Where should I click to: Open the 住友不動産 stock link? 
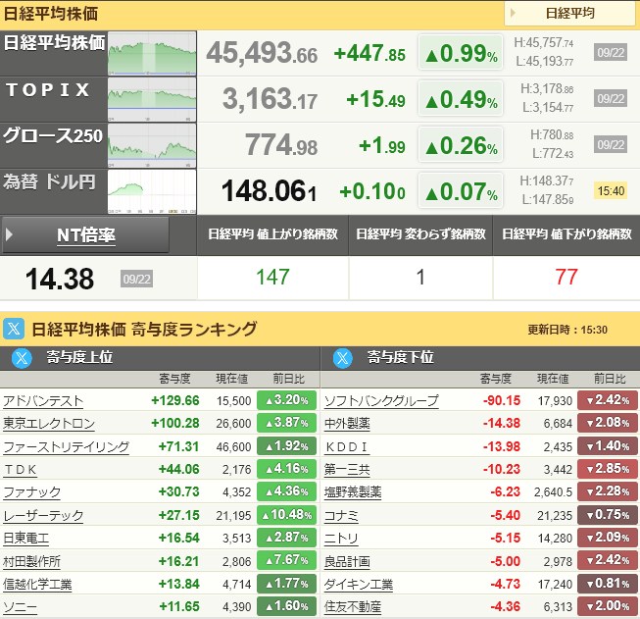(x=353, y=607)
